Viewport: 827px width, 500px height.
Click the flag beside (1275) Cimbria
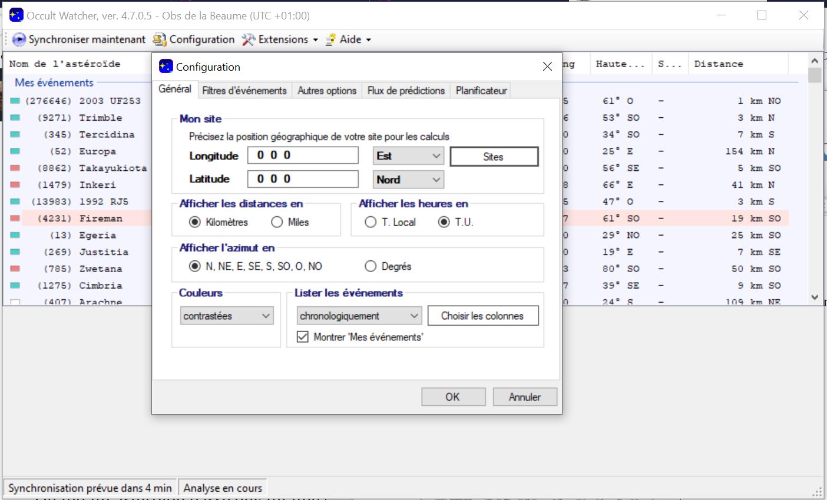15,286
